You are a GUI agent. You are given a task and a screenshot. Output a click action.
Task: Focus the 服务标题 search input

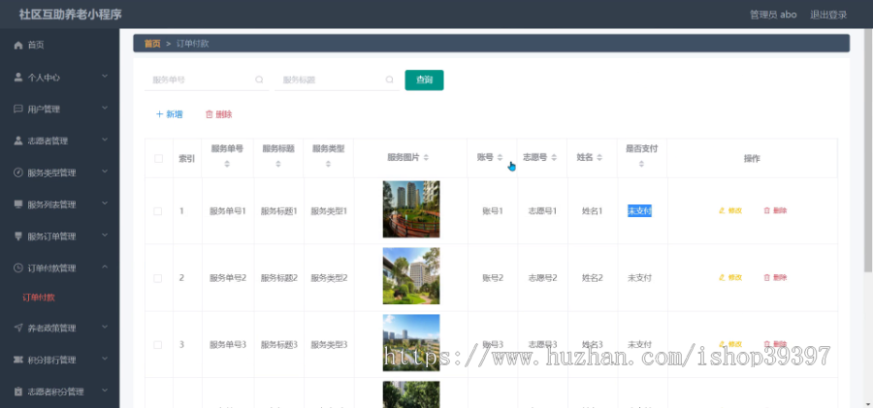337,79
